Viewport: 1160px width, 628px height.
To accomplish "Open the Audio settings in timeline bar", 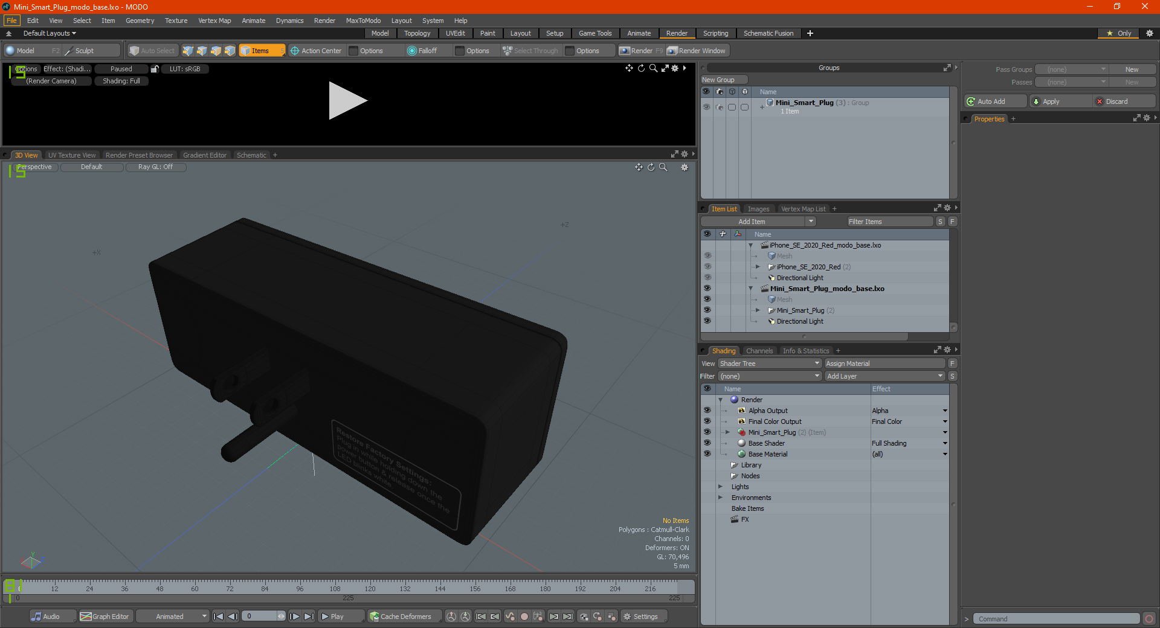I will tap(52, 617).
